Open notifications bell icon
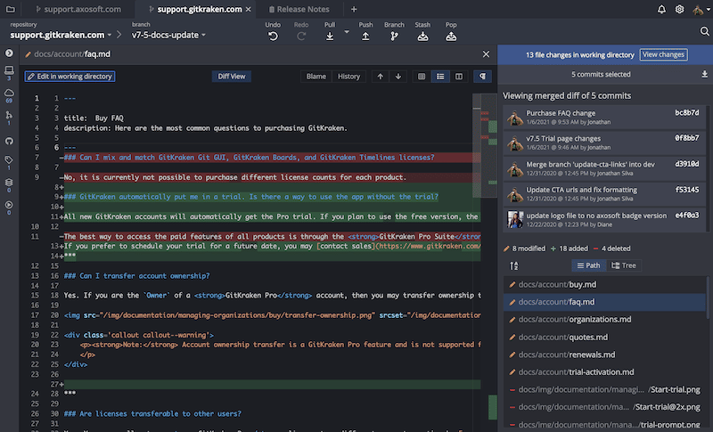Image resolution: width=713 pixels, height=432 pixels. (661, 9)
